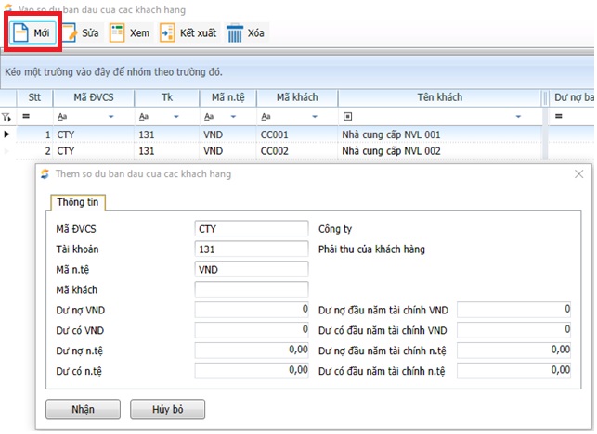Click the Xóa (Delete) trash icon
This screenshot has height=434, width=597.
coord(236,33)
